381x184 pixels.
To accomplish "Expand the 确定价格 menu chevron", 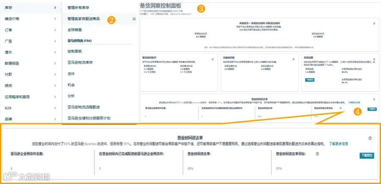I will 55,19.
